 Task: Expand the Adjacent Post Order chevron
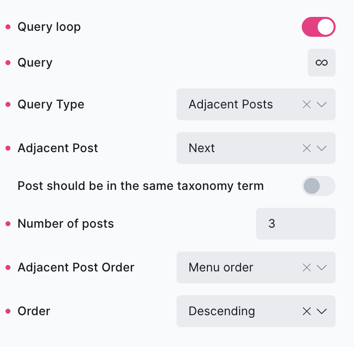(x=322, y=267)
